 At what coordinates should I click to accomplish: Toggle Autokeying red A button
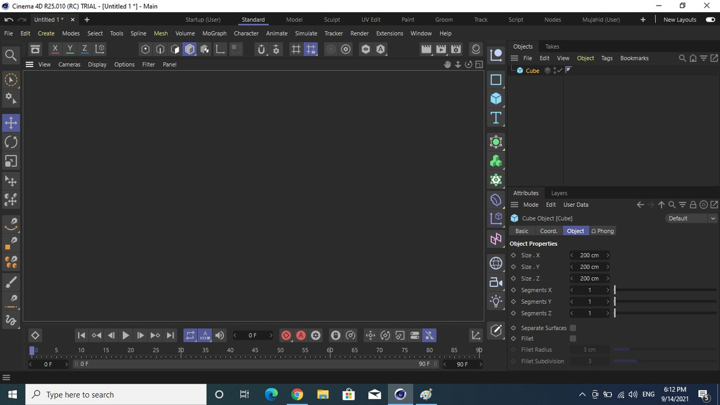pos(301,335)
